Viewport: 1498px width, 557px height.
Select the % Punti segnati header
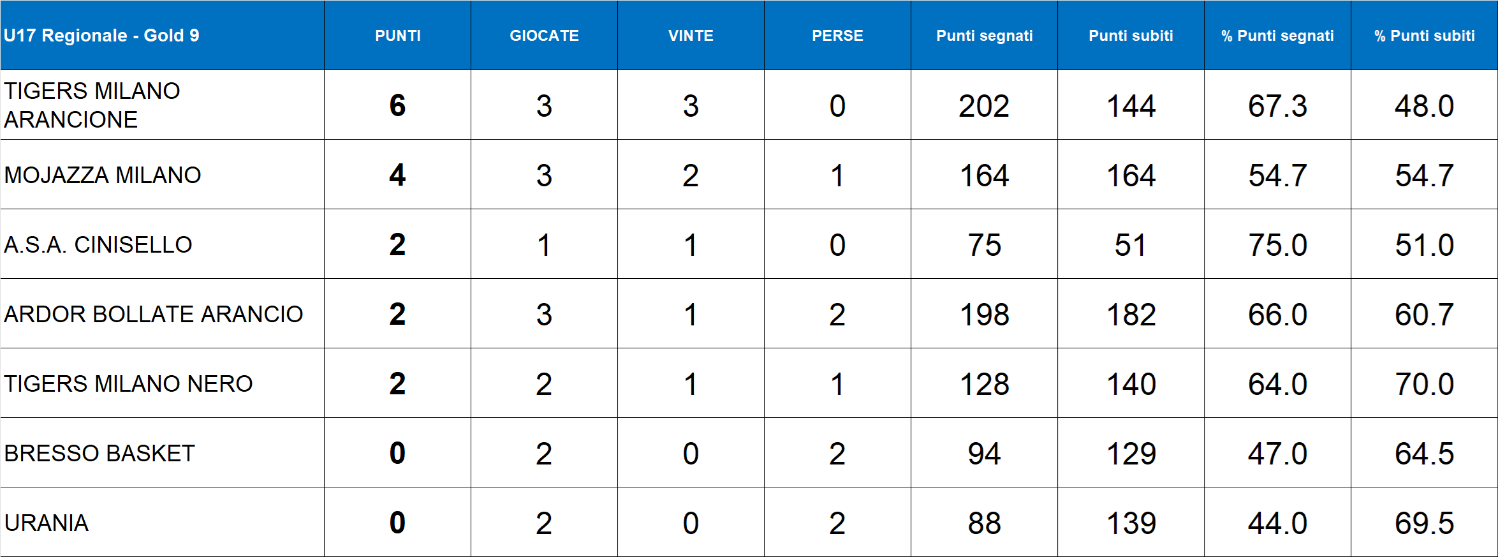pyautogui.click(x=1277, y=36)
